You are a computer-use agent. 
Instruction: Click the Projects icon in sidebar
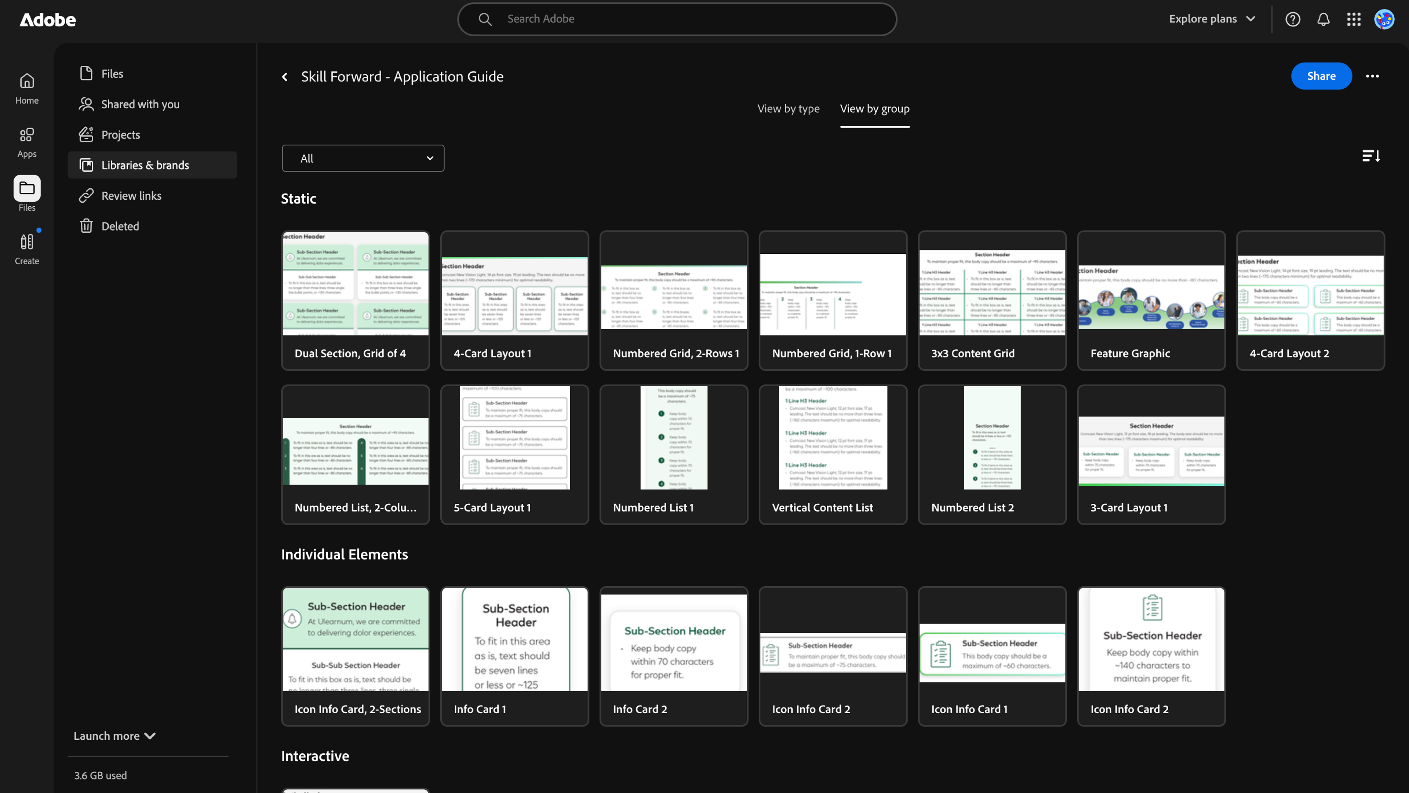coord(86,135)
